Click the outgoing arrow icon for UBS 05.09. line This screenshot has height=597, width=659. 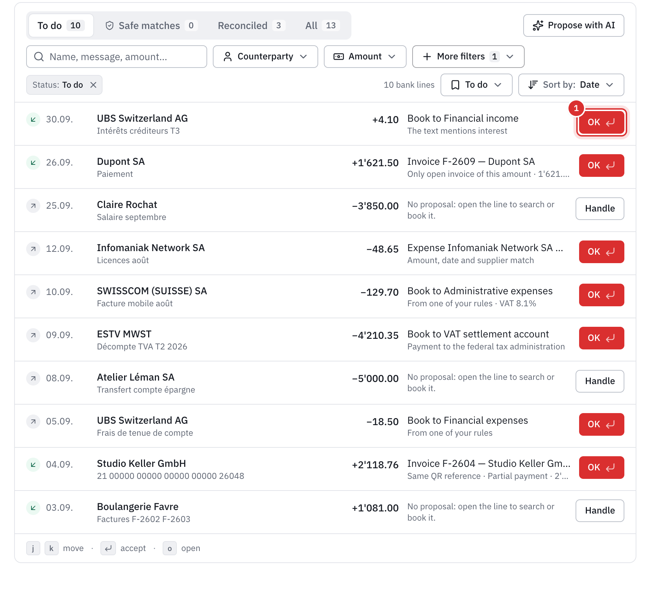tap(33, 422)
